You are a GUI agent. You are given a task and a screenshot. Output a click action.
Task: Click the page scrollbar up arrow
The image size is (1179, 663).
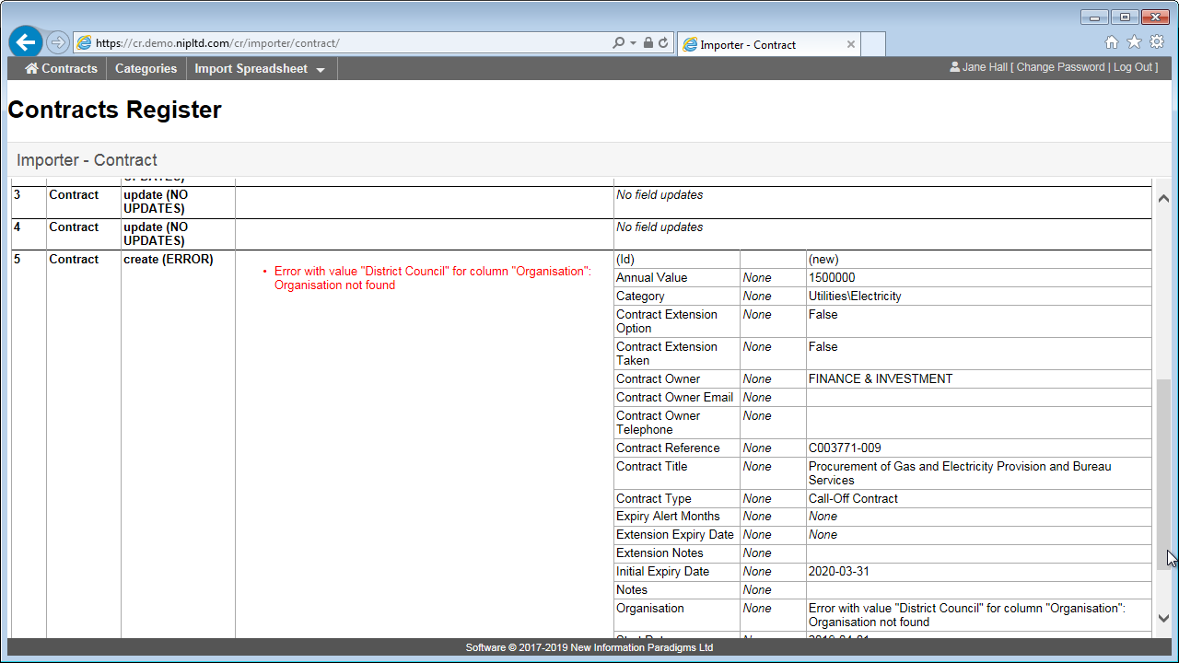[1163, 199]
